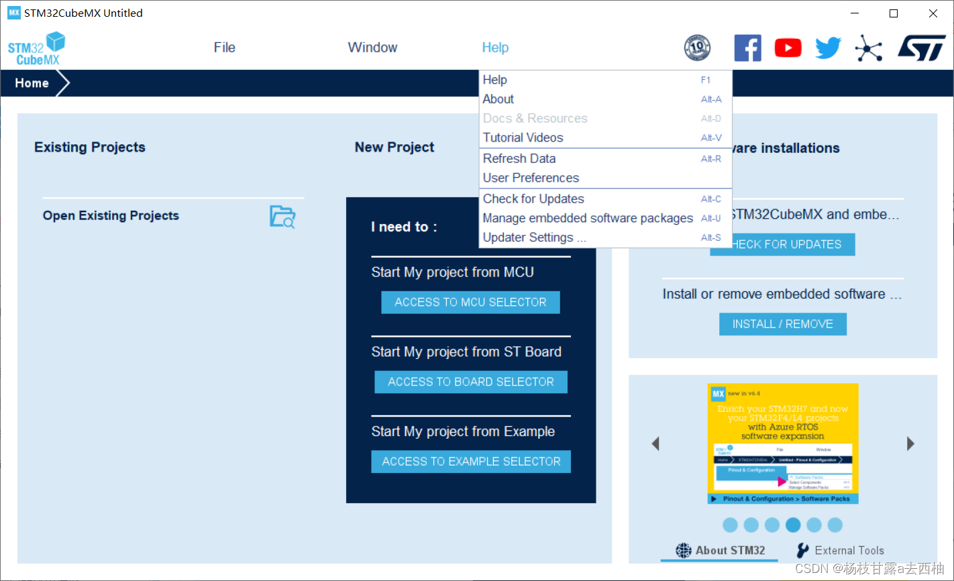Click the 'Existing Projects' heading
The height and width of the screenshot is (581, 954).
(90, 148)
